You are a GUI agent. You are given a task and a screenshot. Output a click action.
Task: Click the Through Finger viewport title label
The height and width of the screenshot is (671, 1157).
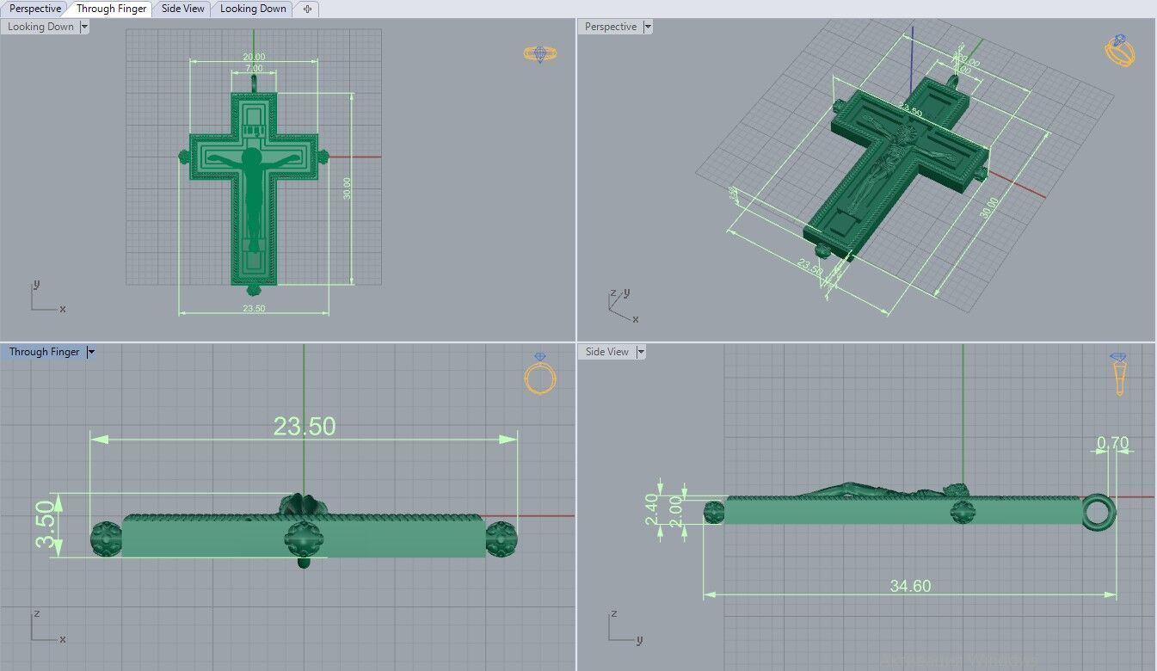(x=44, y=352)
